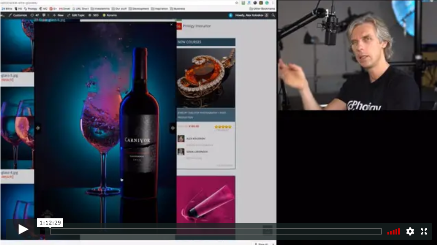
Task: Open Customize in WordPress admin bar
Action: [18, 15]
